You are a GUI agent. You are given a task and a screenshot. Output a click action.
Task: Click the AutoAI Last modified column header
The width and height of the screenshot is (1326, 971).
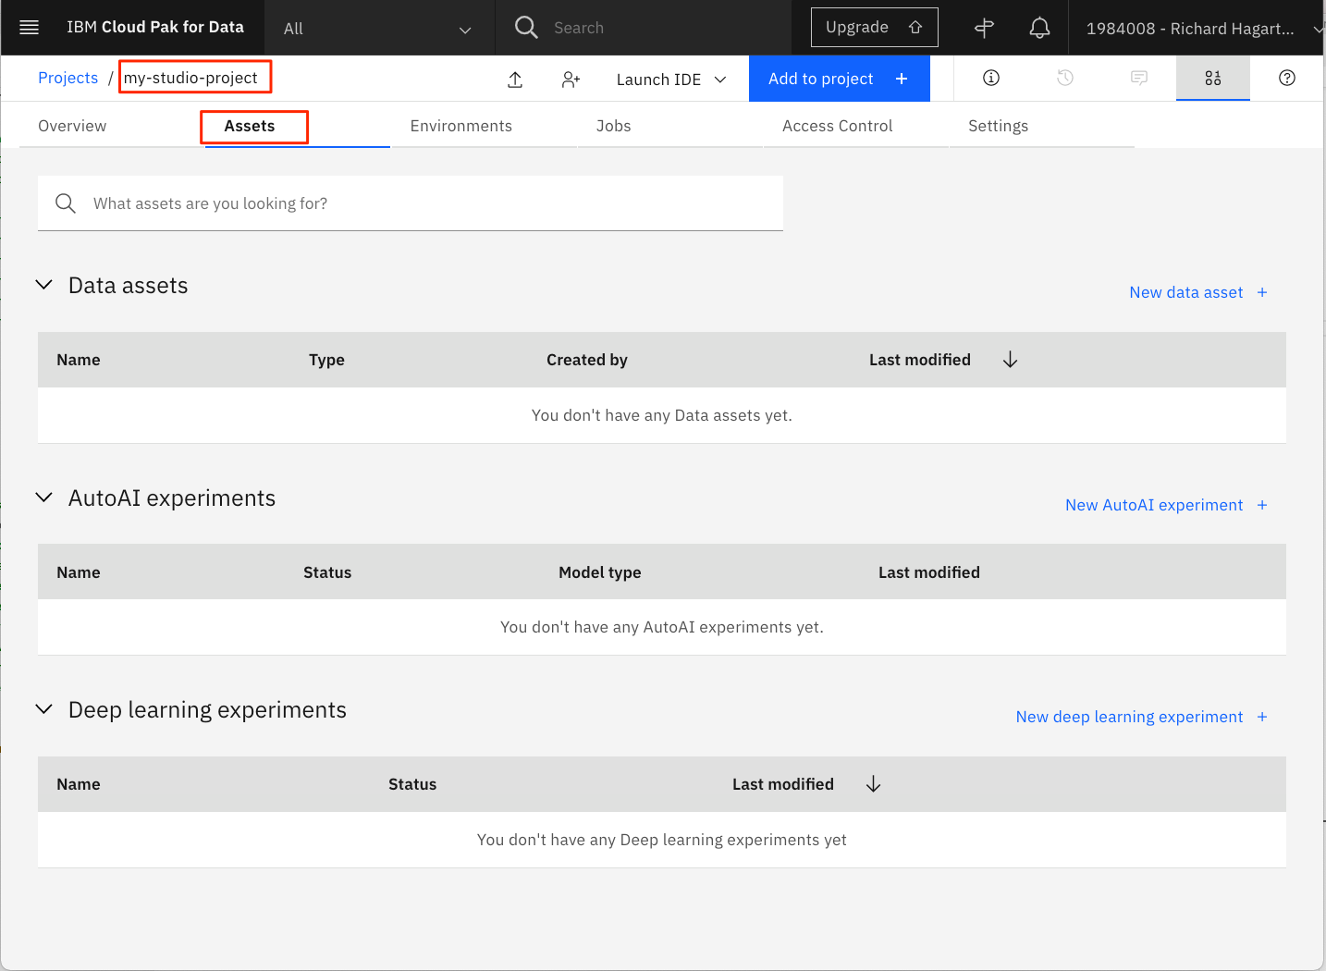[928, 572]
